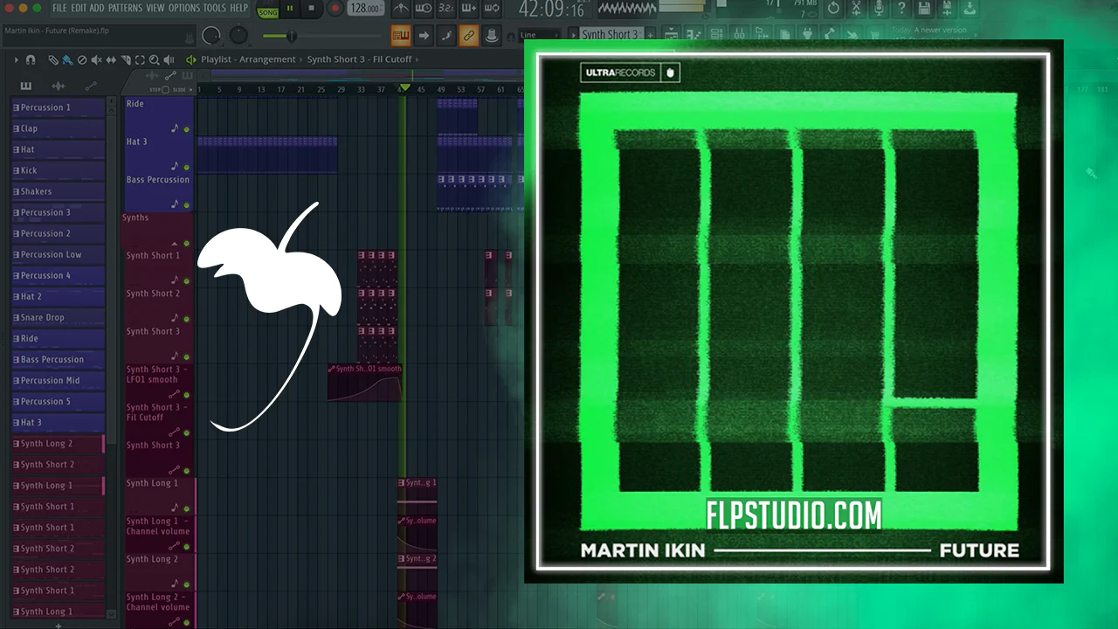Toggle the recording countdown
Image resolution: width=1118 pixels, height=629 pixels.
(x=445, y=9)
